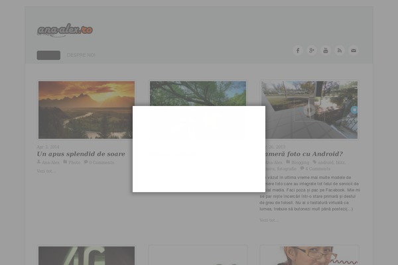Image resolution: width=398 pixels, height=265 pixels.
Task: Open 'Un apus splendid de soare' post title
Action: (81, 154)
